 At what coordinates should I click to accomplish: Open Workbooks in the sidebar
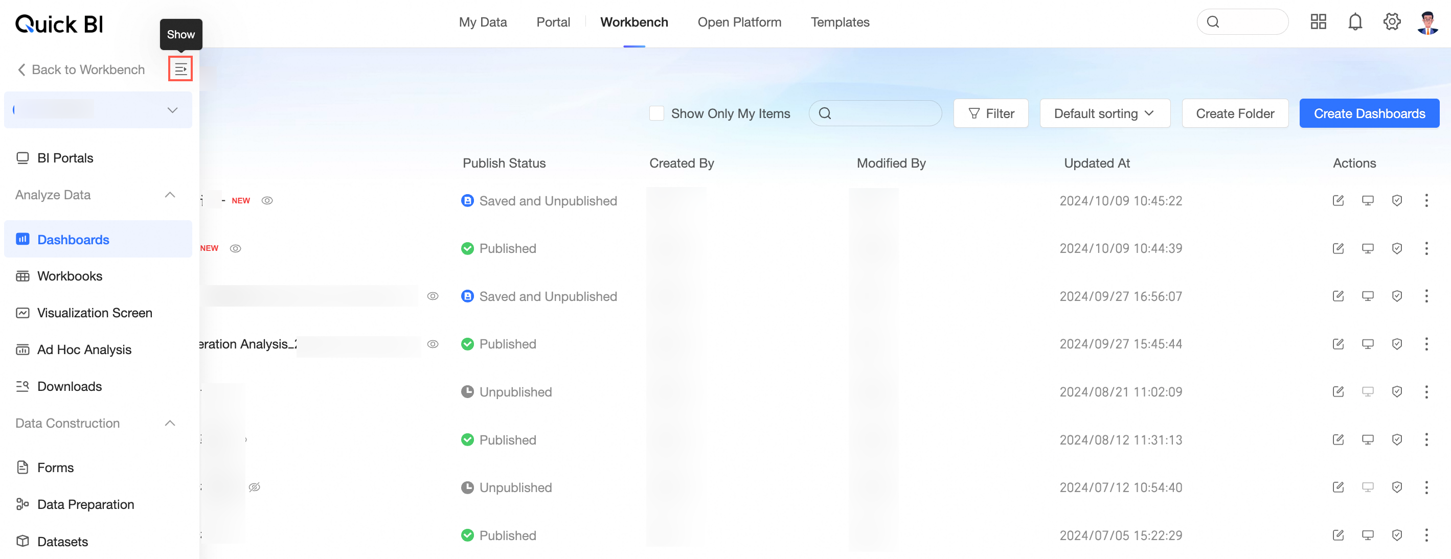[x=70, y=276]
